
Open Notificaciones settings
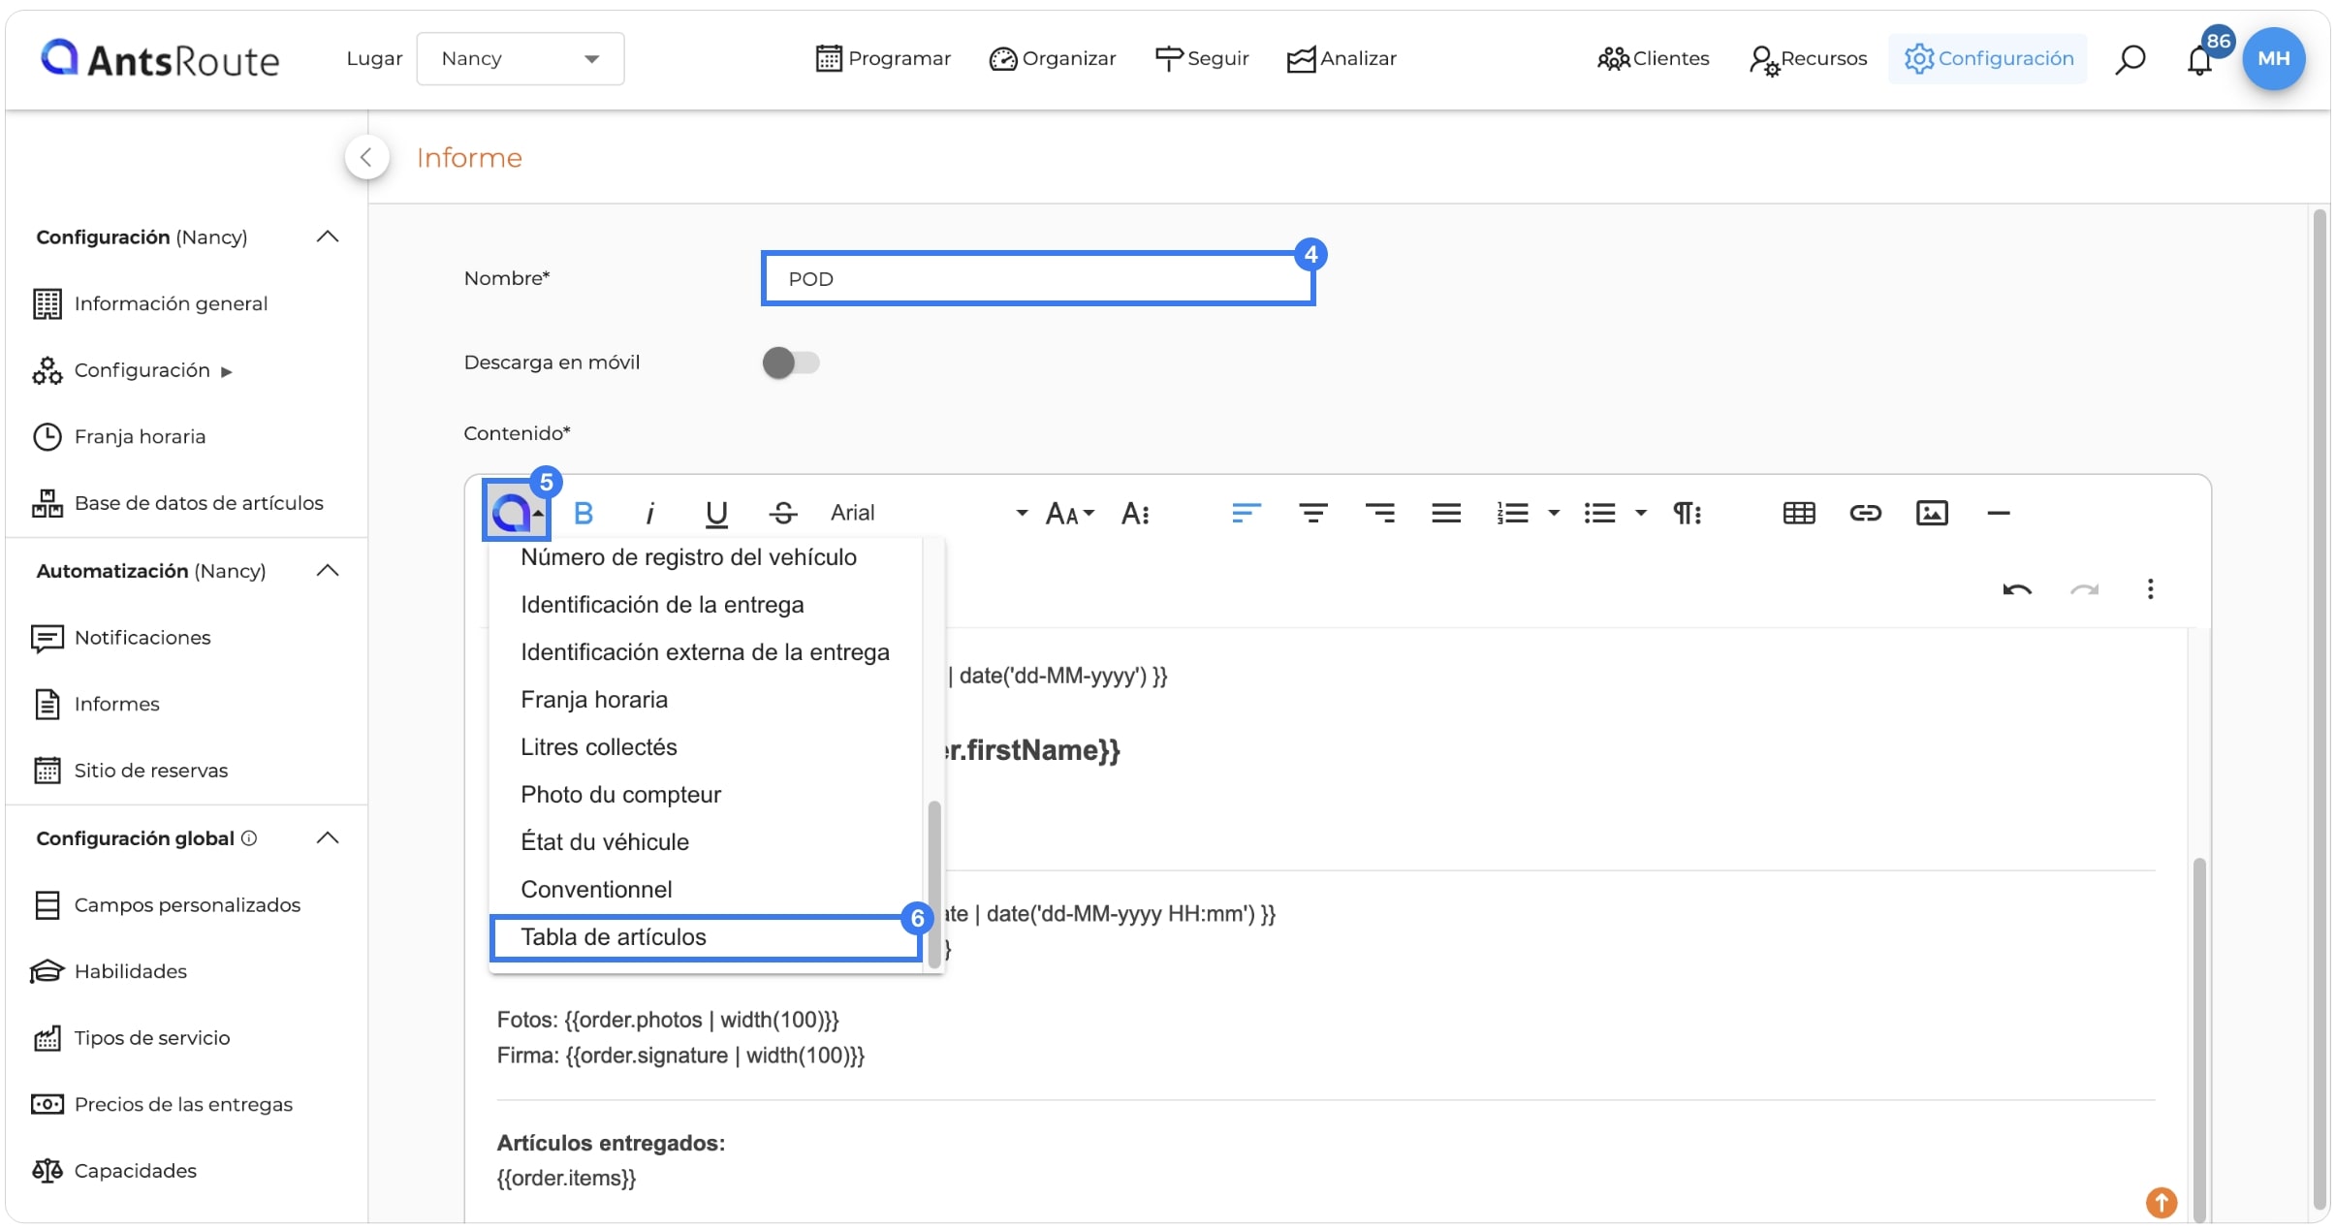click(121, 638)
